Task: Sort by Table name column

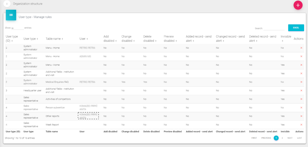Action: click(x=54, y=39)
